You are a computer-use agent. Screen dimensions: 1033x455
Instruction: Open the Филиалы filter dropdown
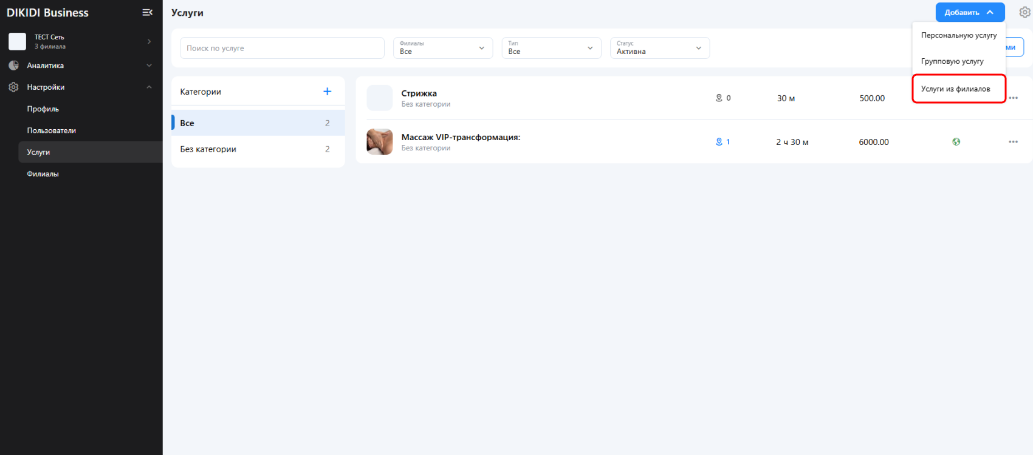[x=442, y=48]
